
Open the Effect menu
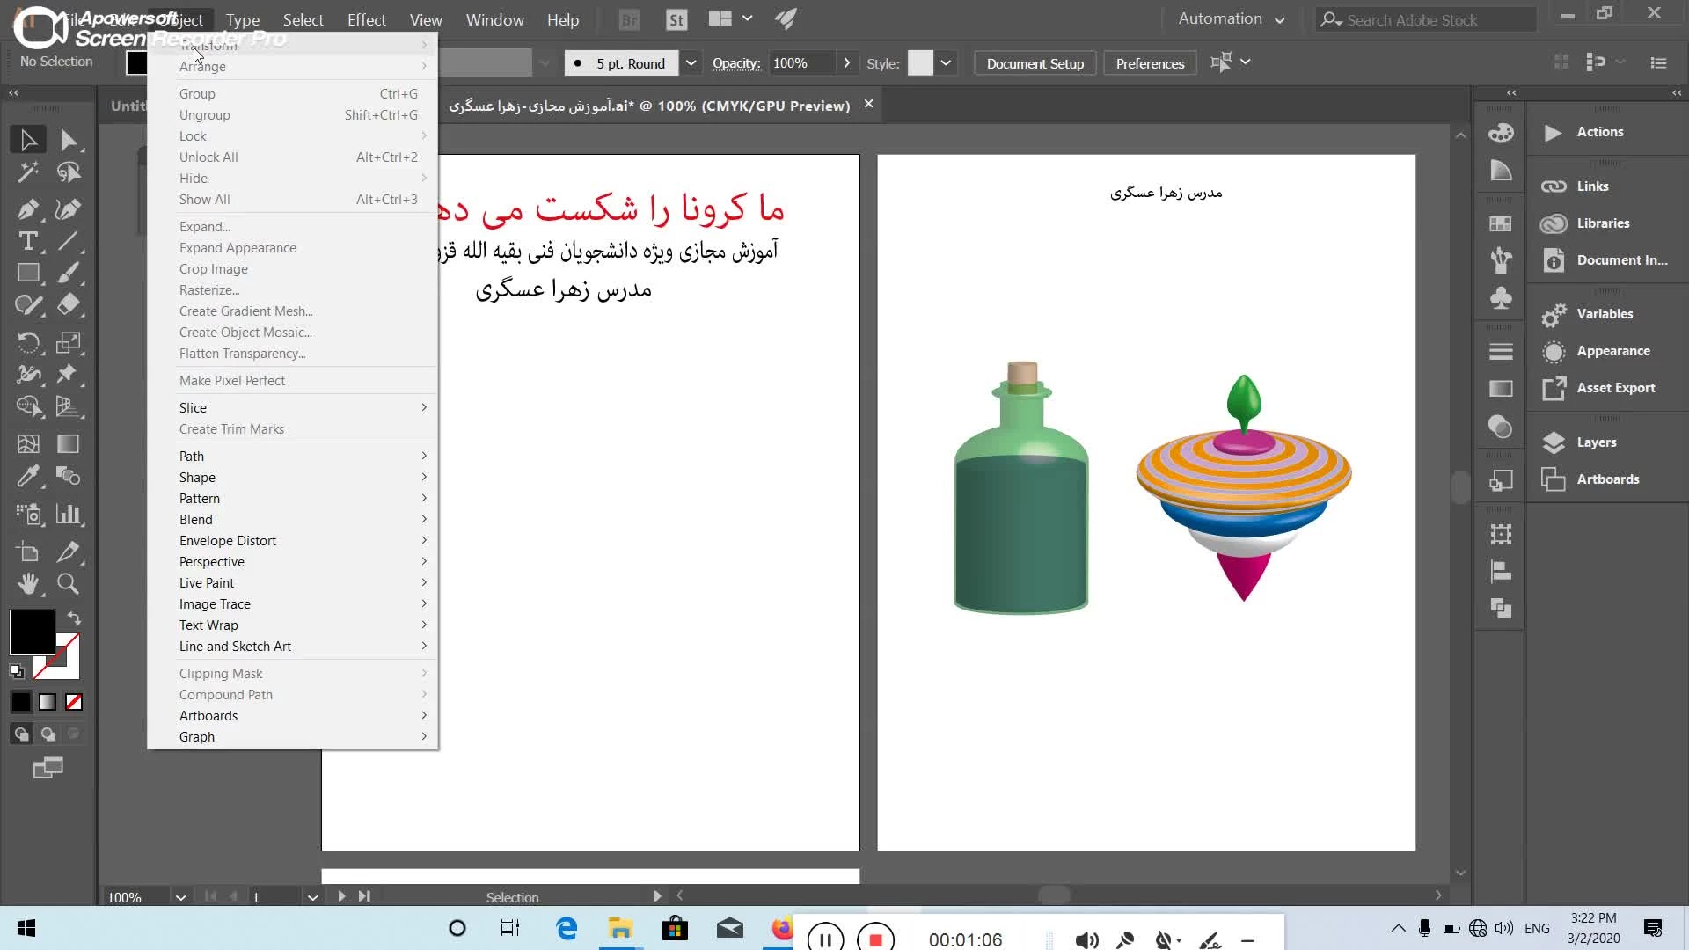coord(366,19)
